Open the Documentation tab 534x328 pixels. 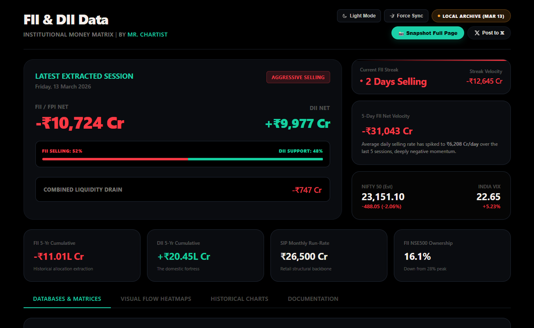[313, 299]
